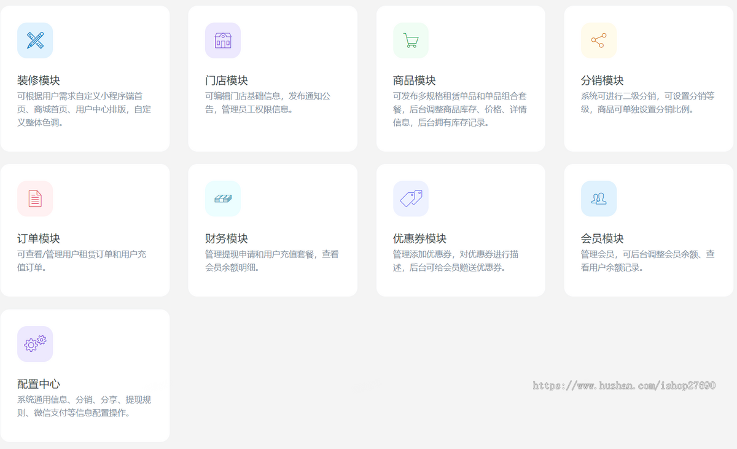This screenshot has width=737, height=449.
Task: Select the 优惠券模块 heading
Action: tap(420, 238)
